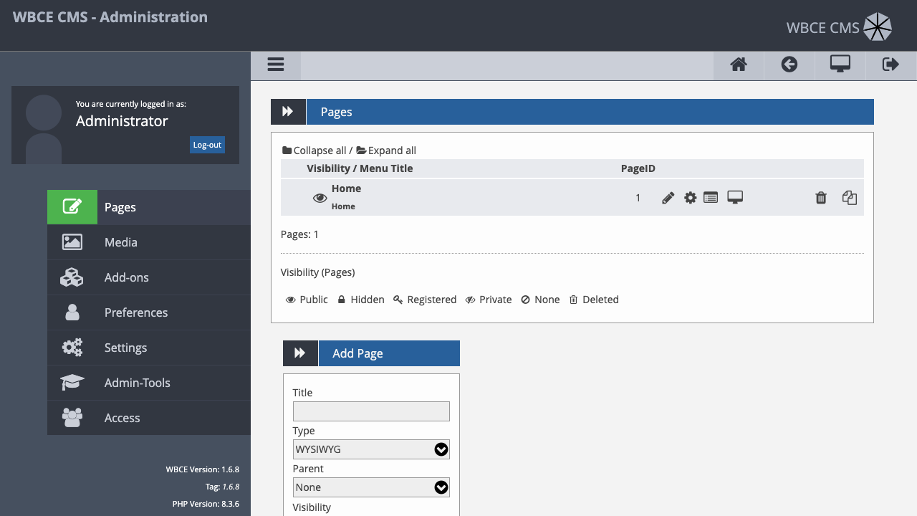917x516 pixels.
Task: Open the Settings menu item
Action: (x=149, y=348)
